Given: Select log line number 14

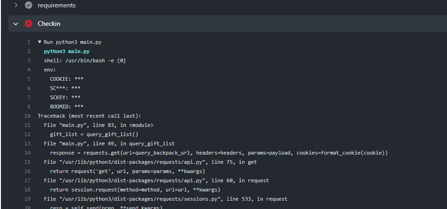Looking at the screenshot, I should click(28, 153).
